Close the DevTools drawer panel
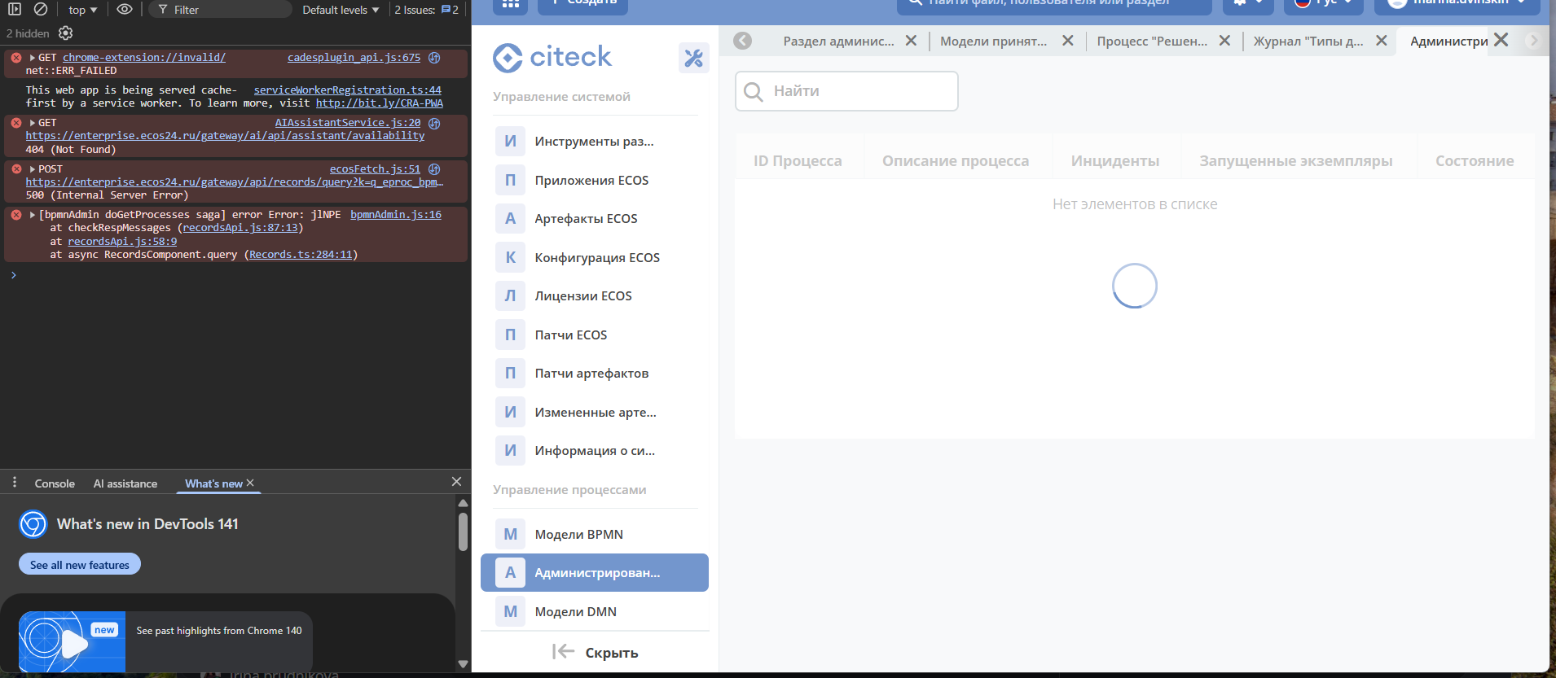 click(456, 482)
